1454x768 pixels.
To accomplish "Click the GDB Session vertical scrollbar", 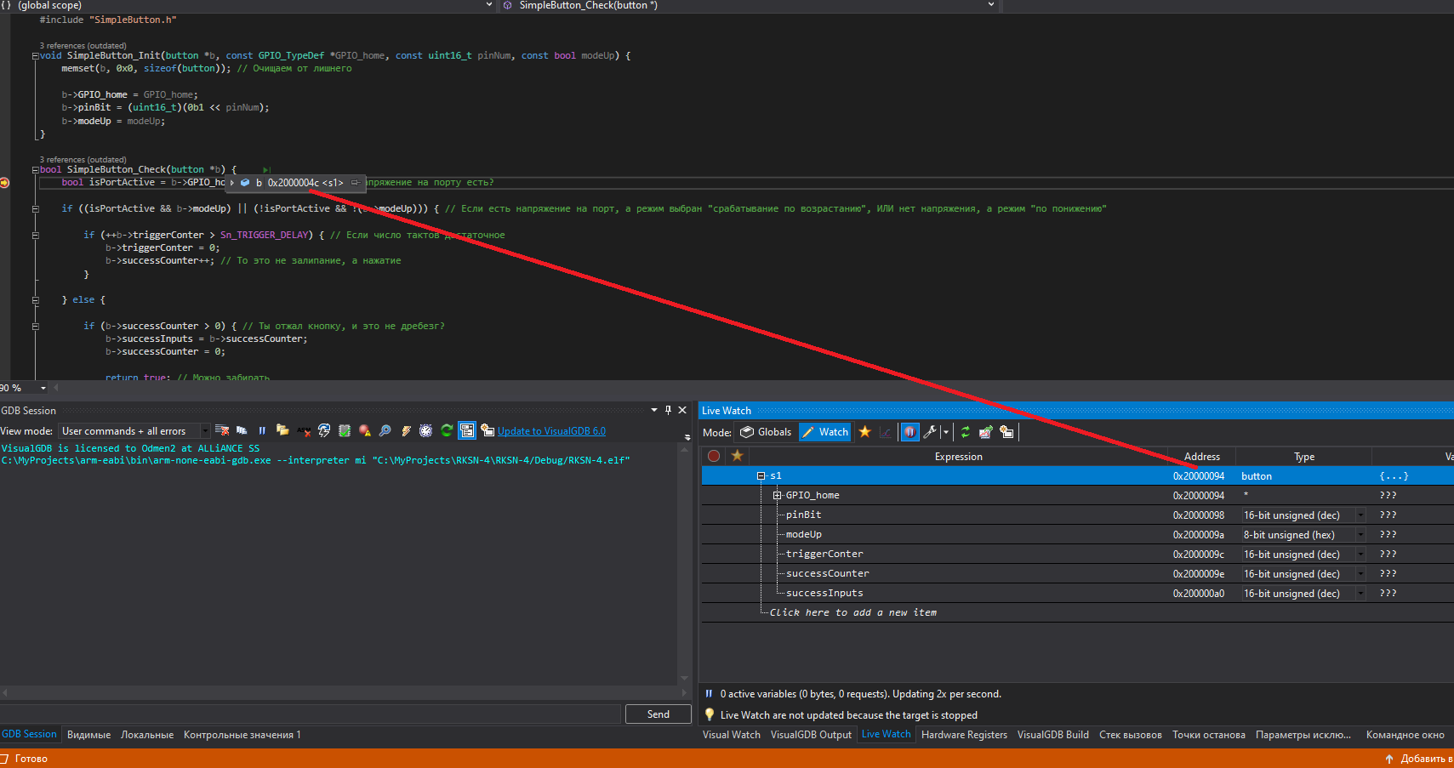I will (x=685, y=563).
